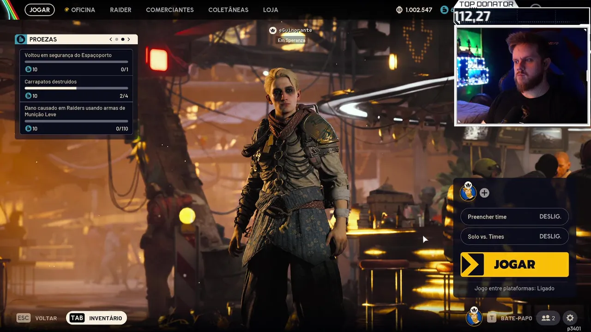This screenshot has height=332, width=591.
Task: Open the Jogar tab in top navigation
Action: tap(40, 10)
